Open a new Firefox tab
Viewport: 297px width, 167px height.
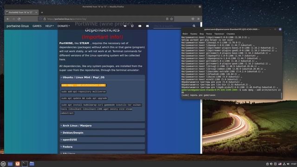pos(42,13)
